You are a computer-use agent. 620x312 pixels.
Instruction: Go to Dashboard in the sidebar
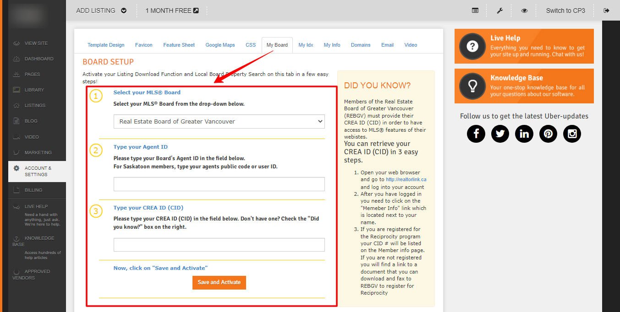pyautogui.click(x=38, y=59)
